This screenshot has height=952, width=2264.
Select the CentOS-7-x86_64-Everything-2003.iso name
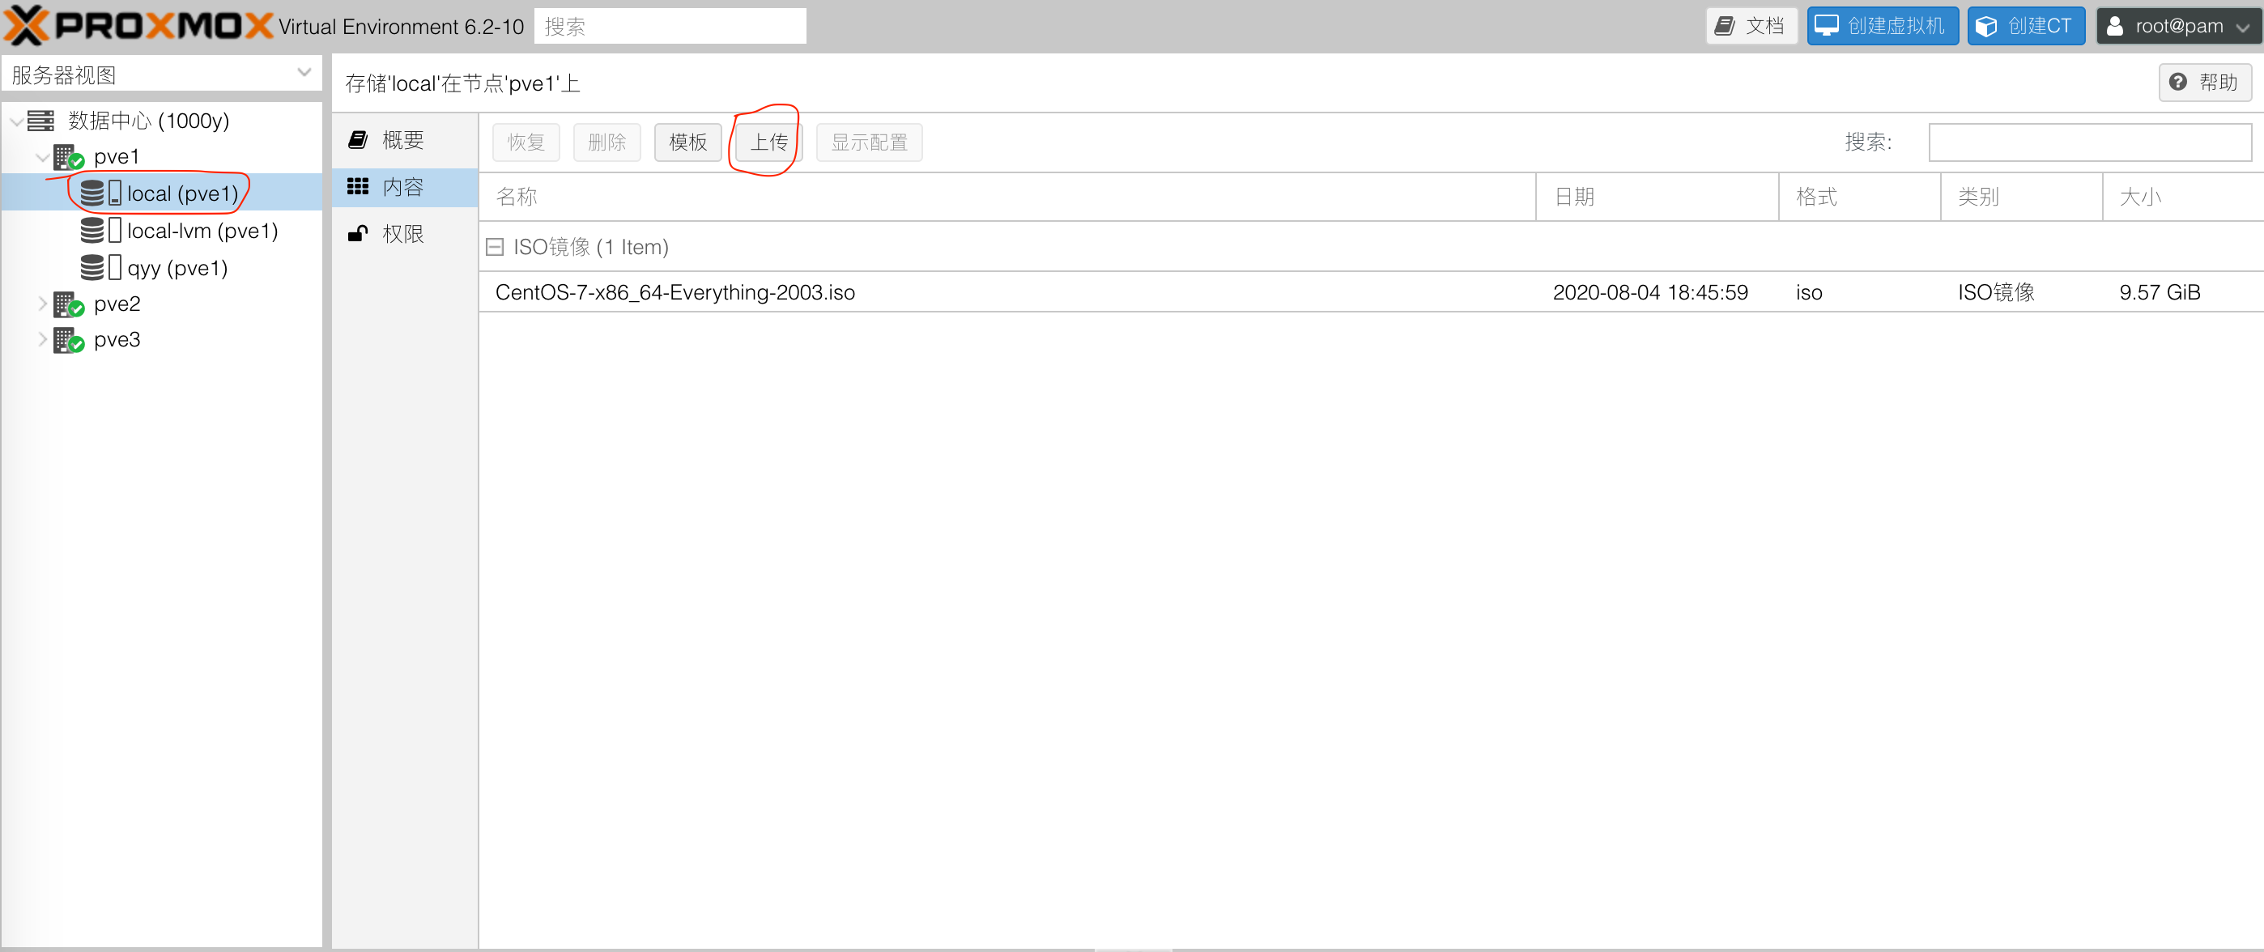point(675,293)
